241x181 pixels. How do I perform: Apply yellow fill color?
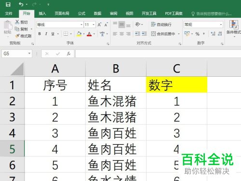coord(79,34)
